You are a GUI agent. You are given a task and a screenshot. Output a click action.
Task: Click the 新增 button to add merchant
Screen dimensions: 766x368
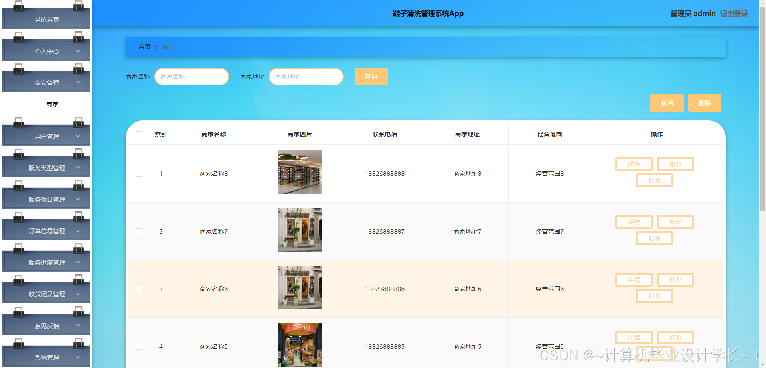click(666, 102)
